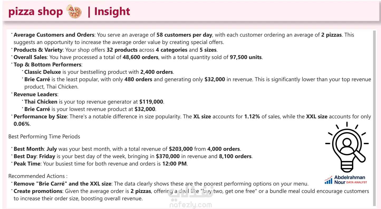Click the 'Products & Variety' bullet heading
This screenshot has height=209, width=381.
[38, 50]
